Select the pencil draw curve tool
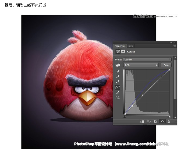The height and width of the screenshot is (149, 184). (x=118, y=93)
